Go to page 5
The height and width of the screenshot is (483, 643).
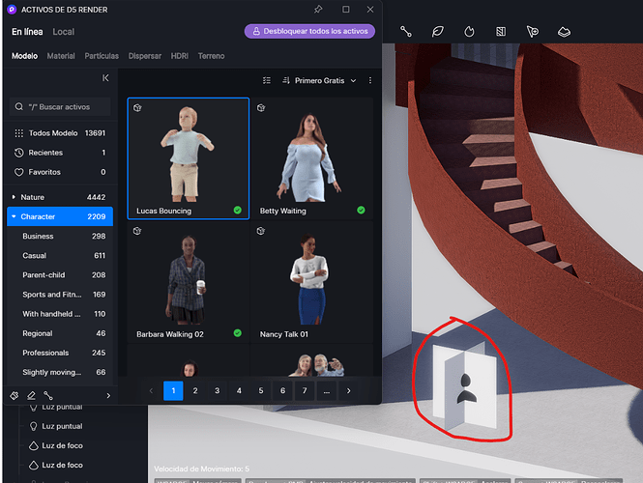click(261, 391)
